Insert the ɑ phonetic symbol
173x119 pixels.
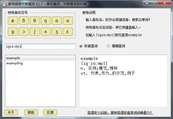tap(57, 21)
